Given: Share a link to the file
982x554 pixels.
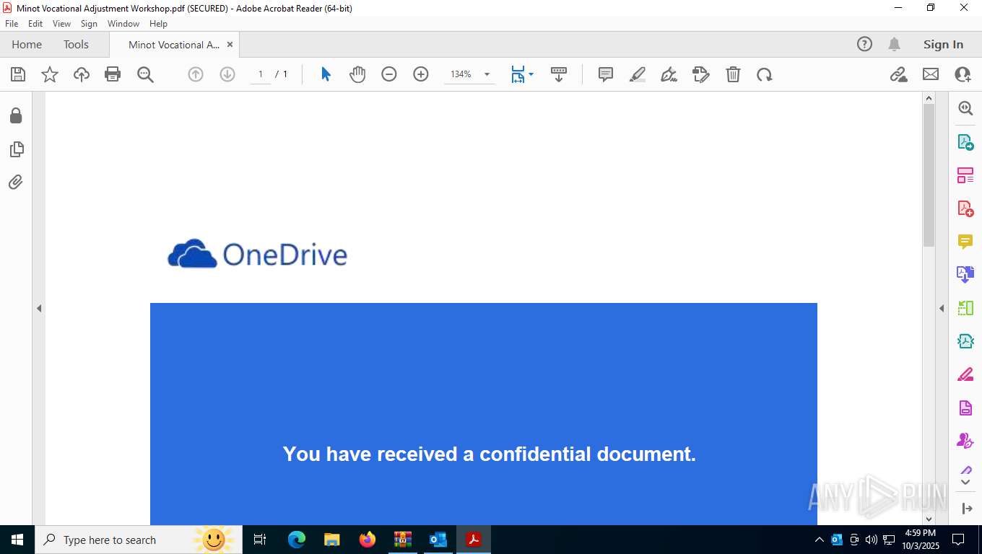Looking at the screenshot, I should tap(899, 74).
